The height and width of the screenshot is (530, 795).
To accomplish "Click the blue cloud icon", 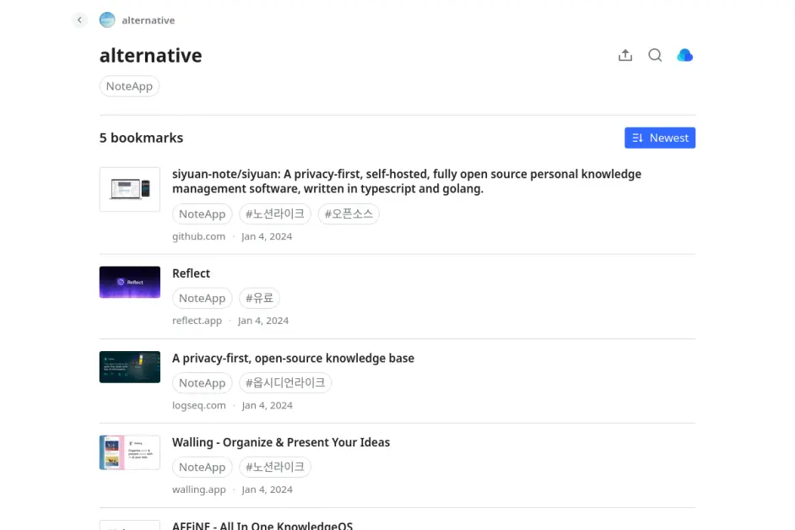I will tap(685, 56).
